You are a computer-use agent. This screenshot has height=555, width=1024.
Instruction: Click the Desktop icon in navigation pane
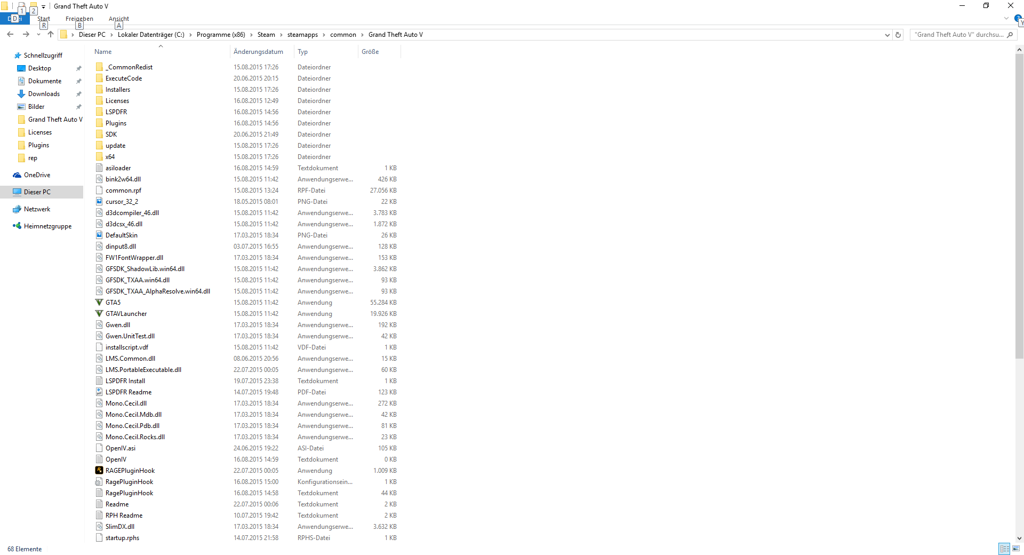(x=21, y=68)
